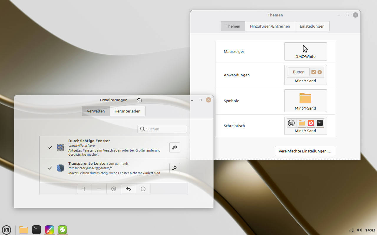The width and height of the screenshot is (377, 235).
Task: Switch to the Einstellungen tab
Action: coord(312,26)
